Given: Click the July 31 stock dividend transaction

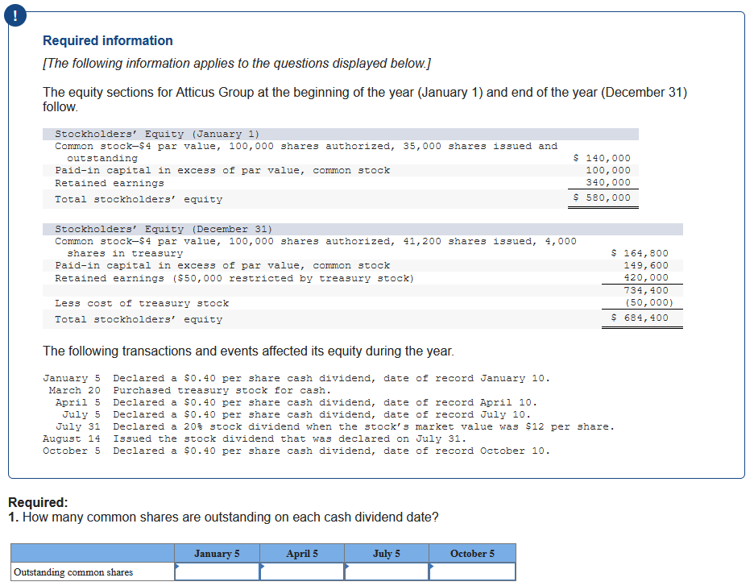Looking at the screenshot, I should click(335, 426).
